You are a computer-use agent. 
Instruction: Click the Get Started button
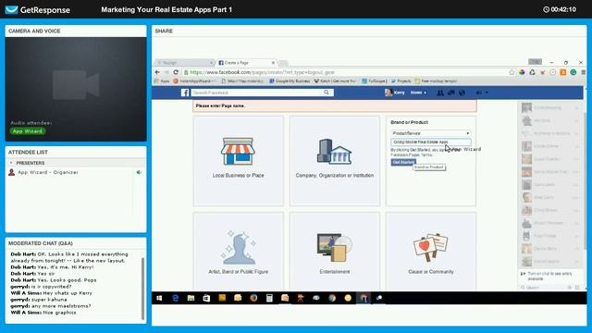pos(403,162)
